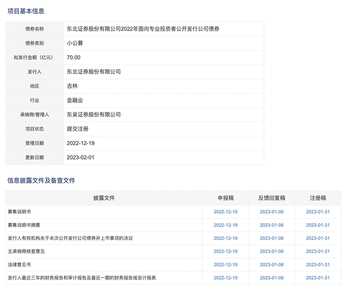Click the bond name value 东北证券股份有限公司2022年面向专业投资者公开发行公司债券
The height and width of the screenshot is (285, 344).
point(143,29)
